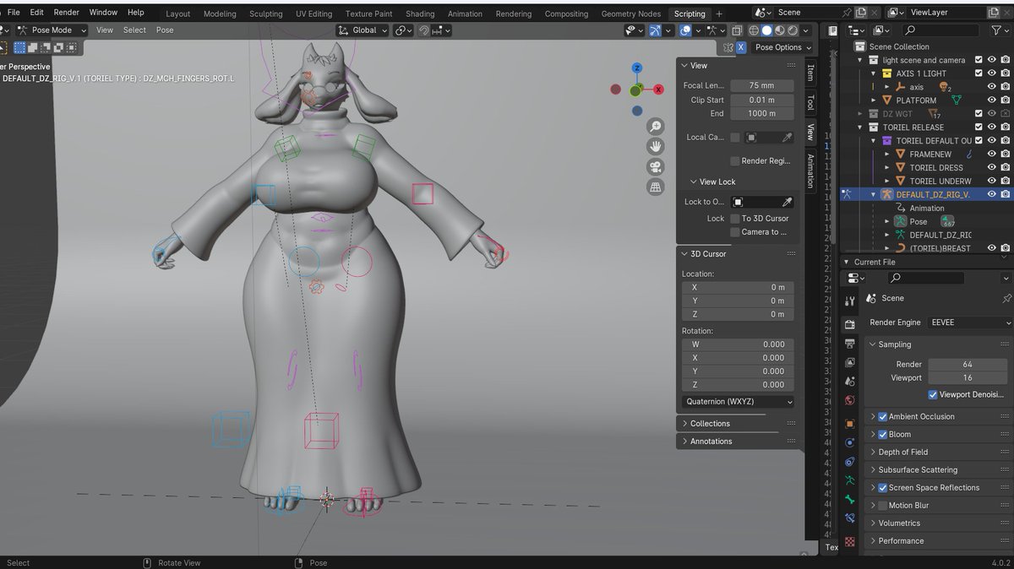1014x569 pixels.
Task: Click the zoom magnifier viewport gizmo
Action: pyautogui.click(x=655, y=127)
